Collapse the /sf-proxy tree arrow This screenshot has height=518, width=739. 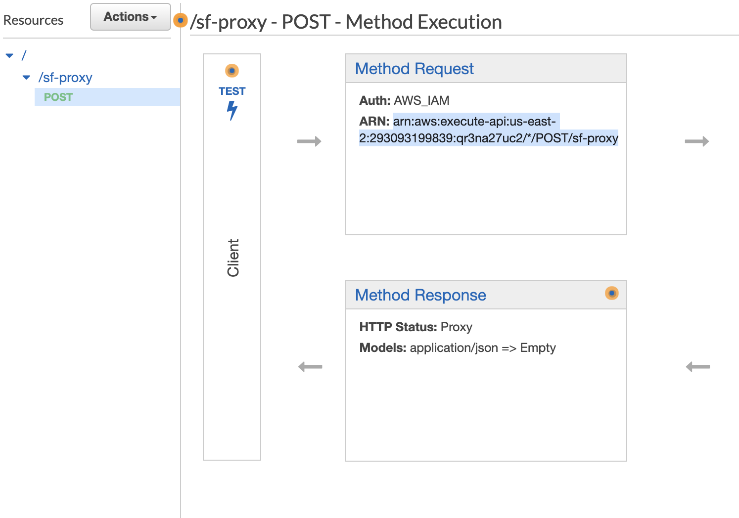coord(27,77)
